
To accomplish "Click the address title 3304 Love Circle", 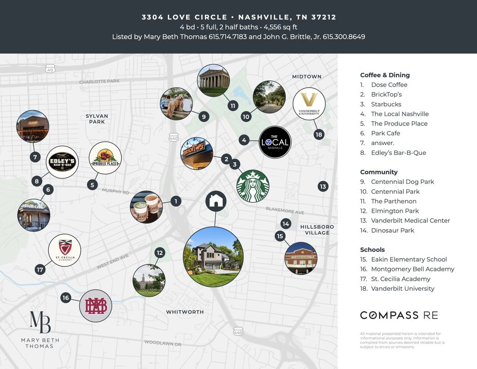I will click(x=239, y=17).
